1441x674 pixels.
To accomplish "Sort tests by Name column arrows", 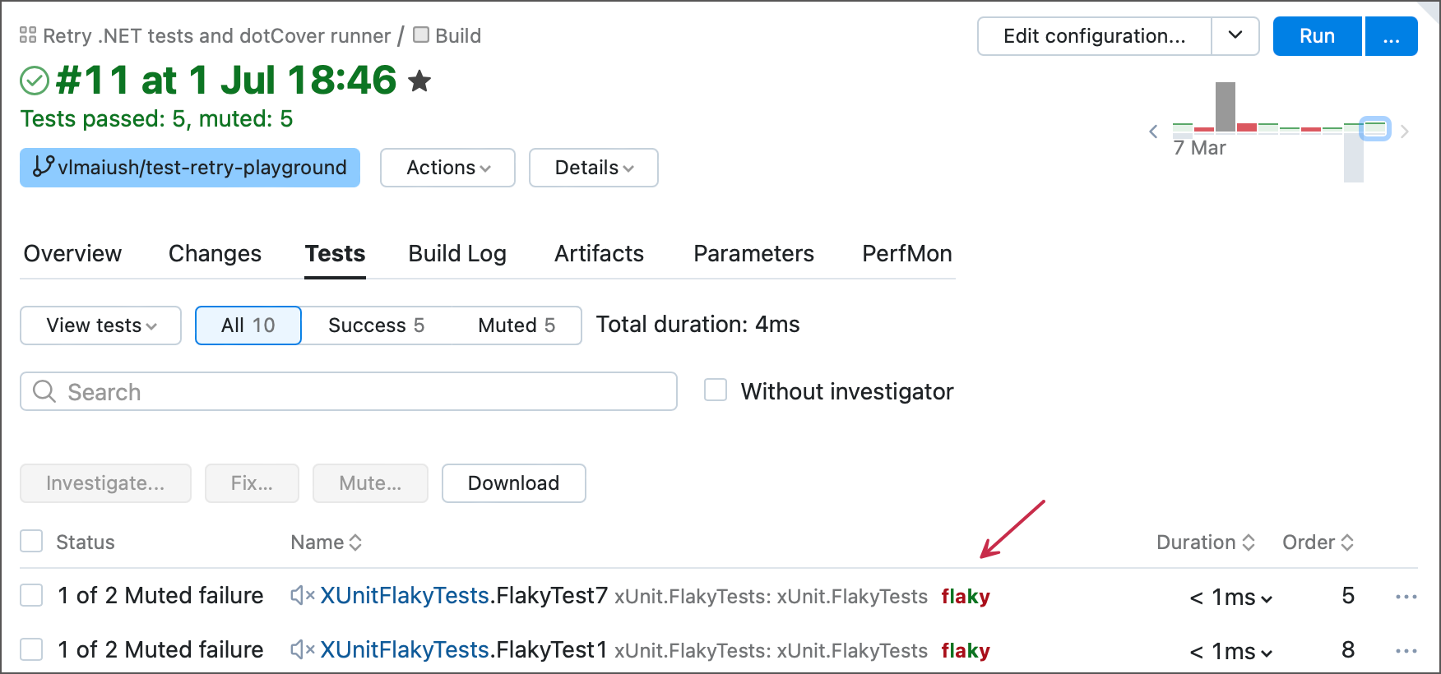I will tap(355, 542).
